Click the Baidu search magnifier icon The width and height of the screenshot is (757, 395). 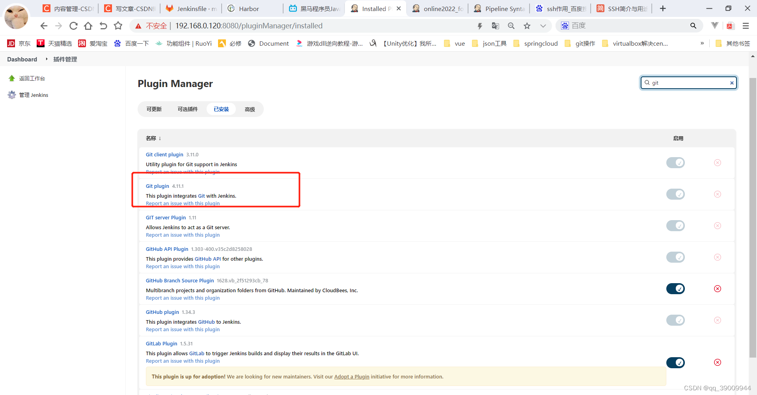(693, 26)
